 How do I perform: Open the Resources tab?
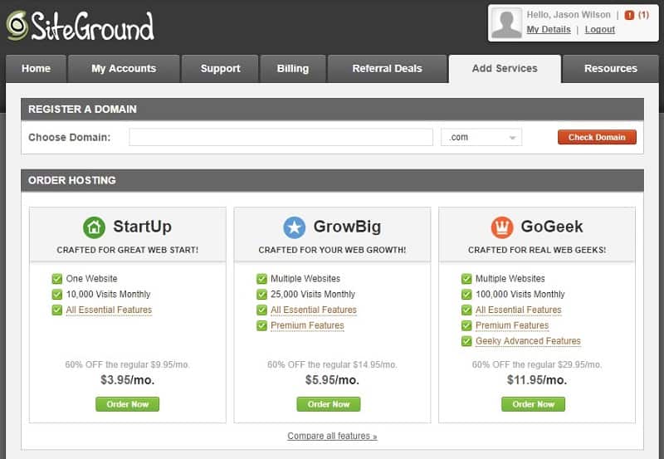click(x=611, y=69)
